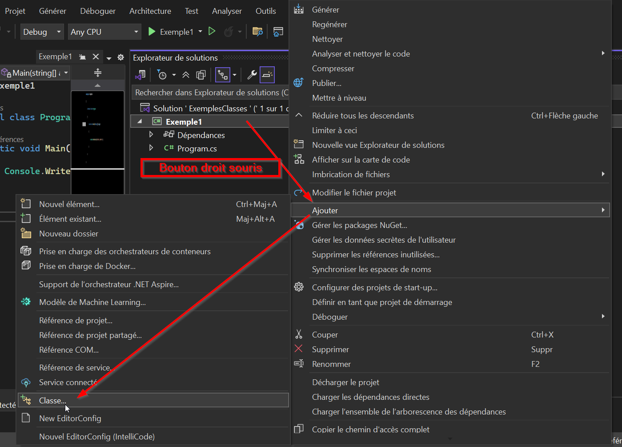
Task: Select Classe... in the Ajouter submenu
Action: [52, 400]
